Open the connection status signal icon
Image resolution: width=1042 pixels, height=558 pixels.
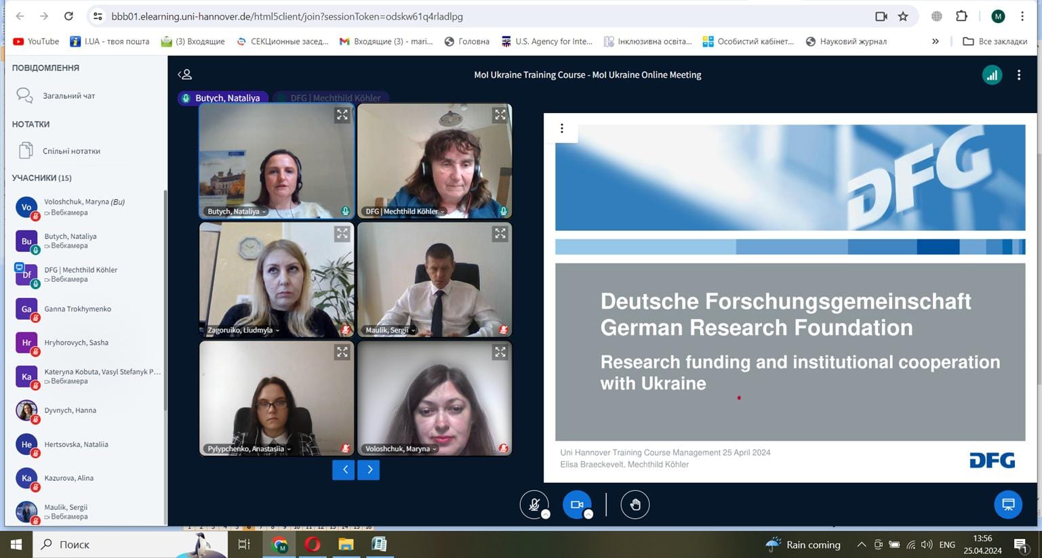(x=992, y=75)
